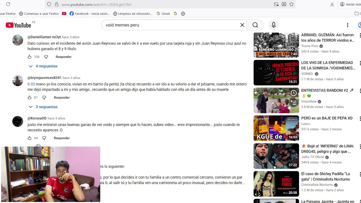Jump to timestamp 6:33 in the comment
Viewport: 361px width, 203px height.
pos(31,84)
